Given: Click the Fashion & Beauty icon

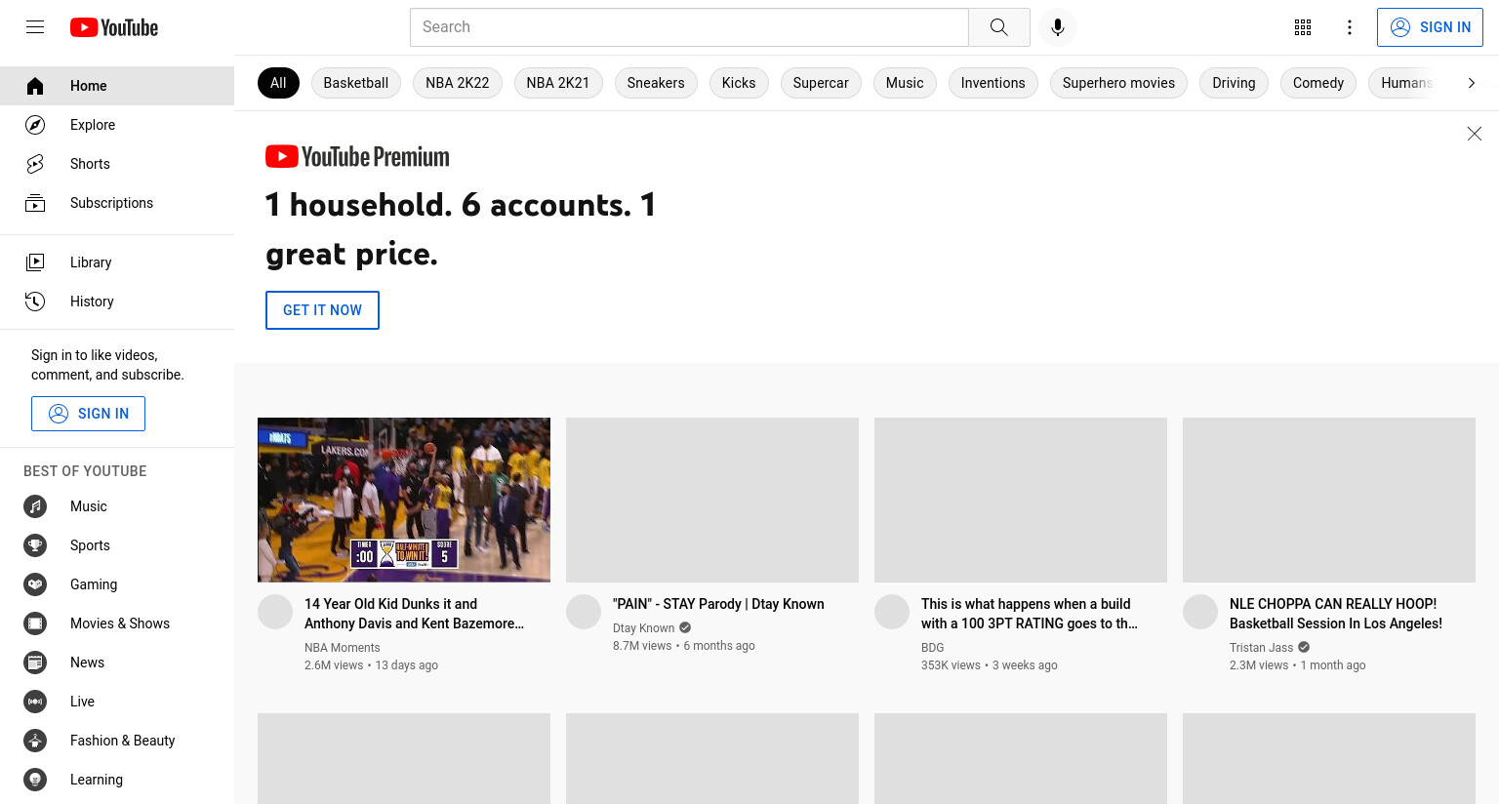Looking at the screenshot, I should (x=35, y=741).
